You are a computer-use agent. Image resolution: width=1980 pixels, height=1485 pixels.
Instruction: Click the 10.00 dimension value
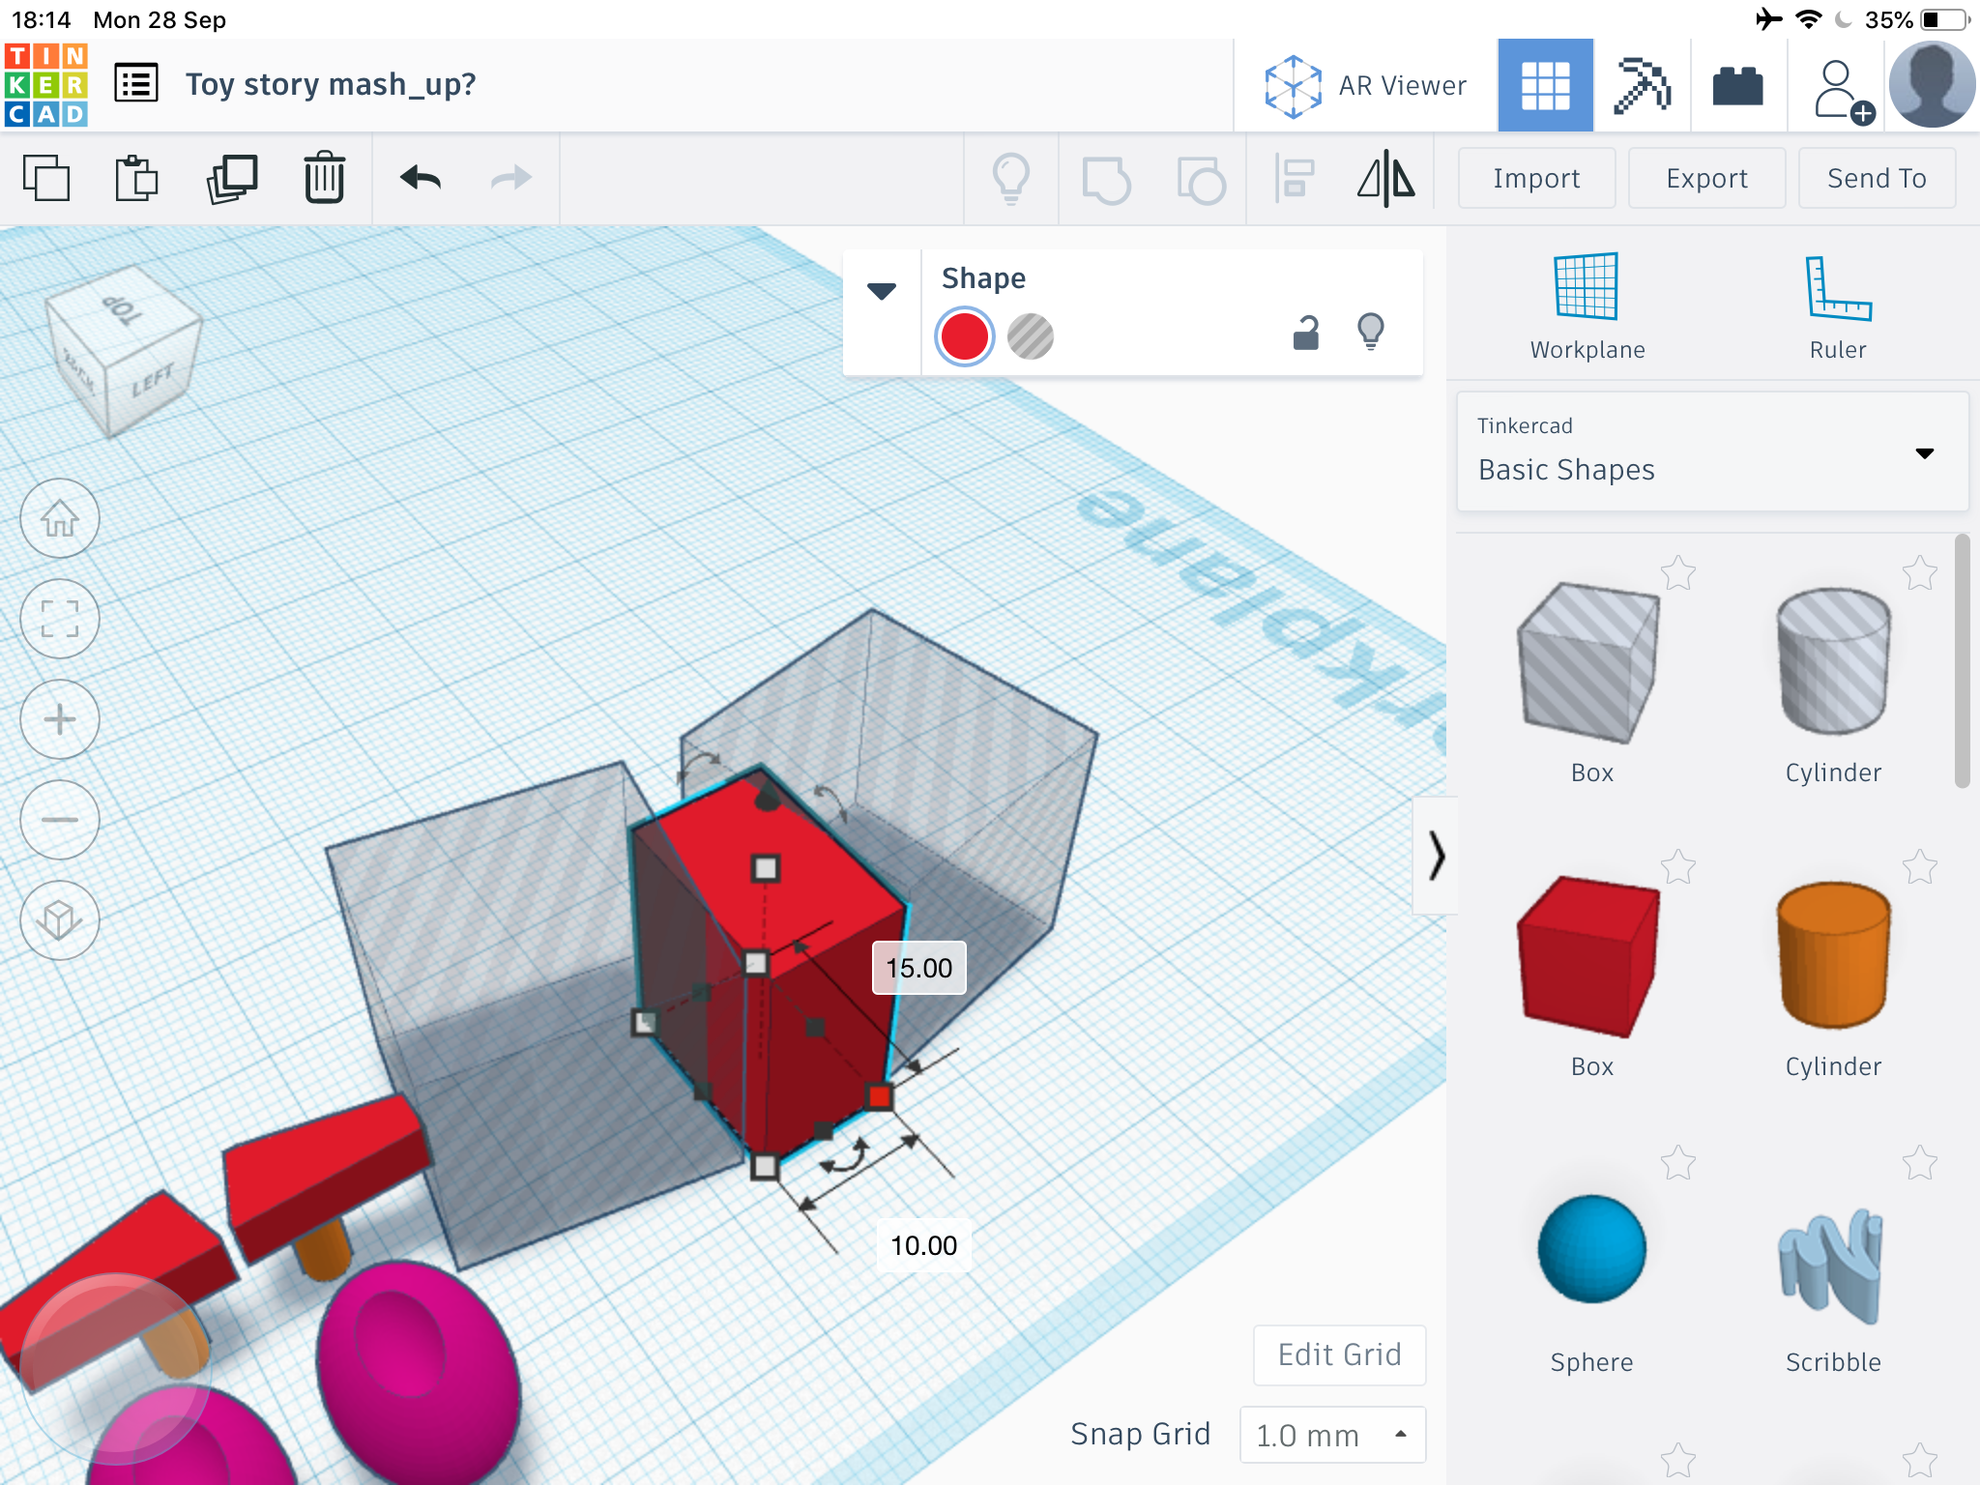click(x=923, y=1245)
